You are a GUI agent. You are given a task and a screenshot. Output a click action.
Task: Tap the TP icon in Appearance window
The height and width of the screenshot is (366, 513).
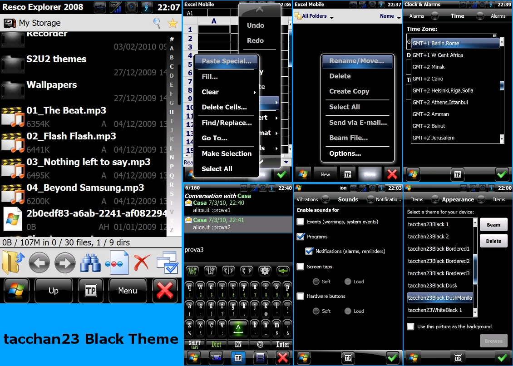pos(458,357)
